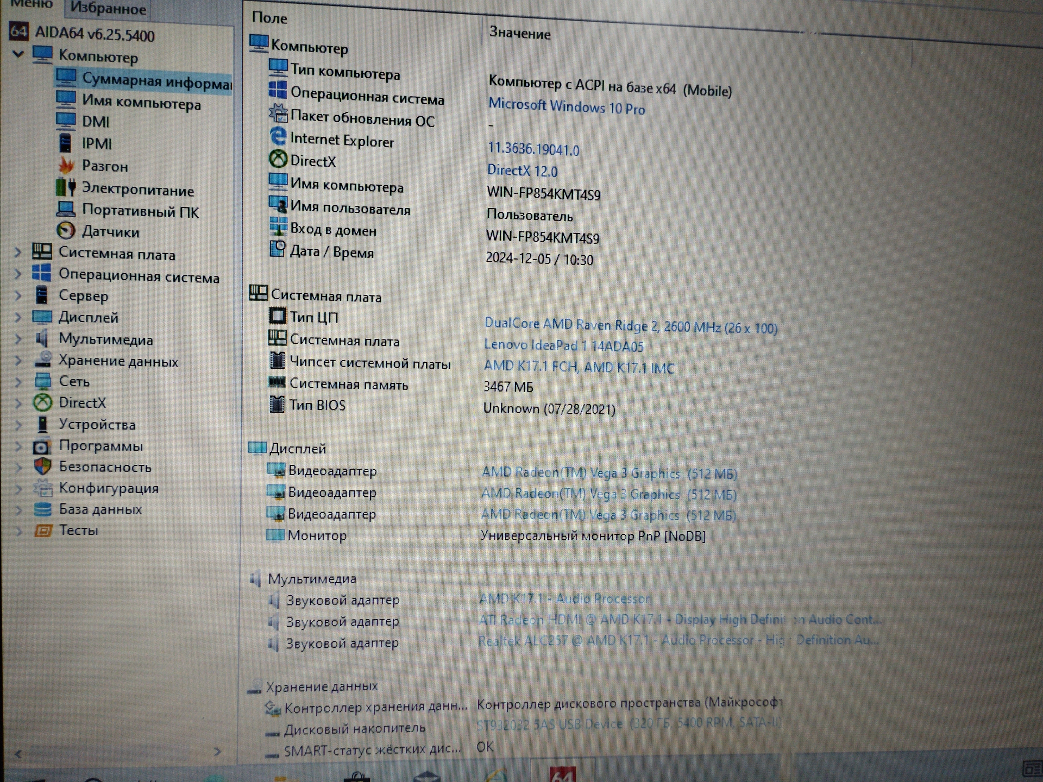The height and width of the screenshot is (782, 1043).
Task: Click the Устройства icon
Action: coord(42,424)
